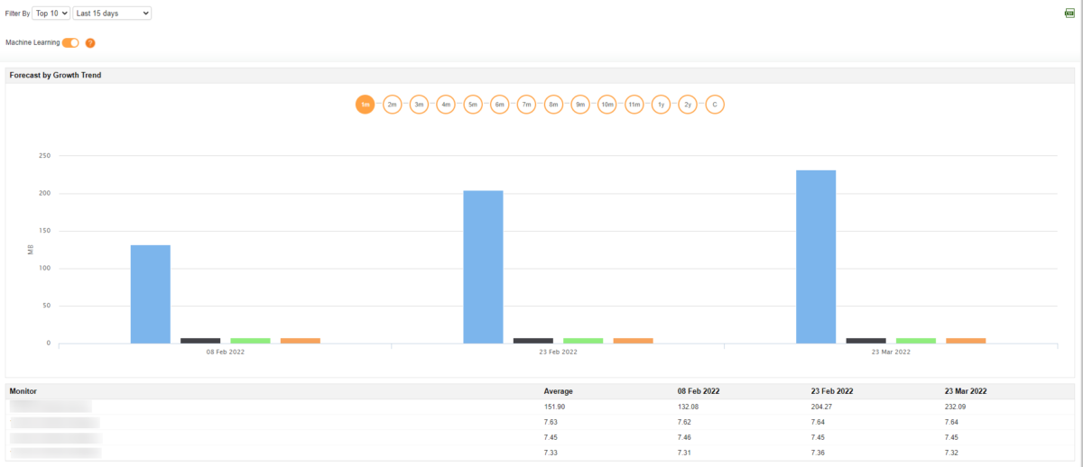Click the average value 151.90
Screen dimensions: 1083x467
click(554, 407)
